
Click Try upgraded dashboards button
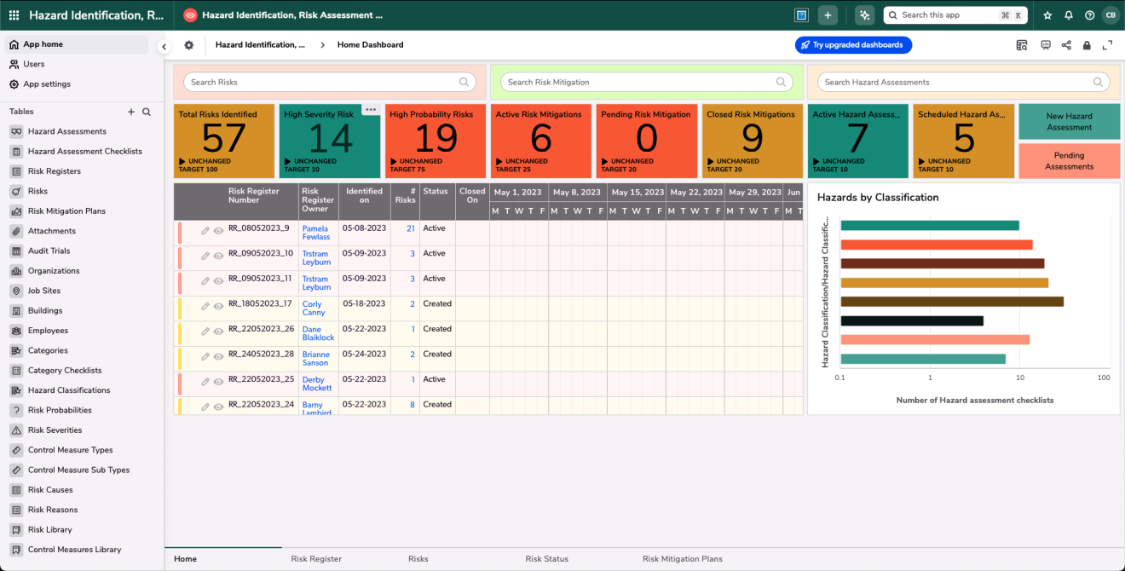coord(853,45)
